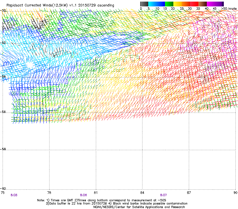238x209 pixels.
Task: Click the note 'Black wind barbs indicate possible contamination'
Action: click(x=150, y=204)
